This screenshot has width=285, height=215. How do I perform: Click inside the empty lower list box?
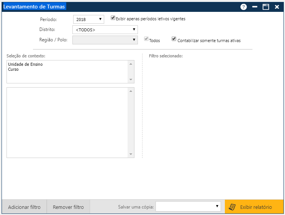click(x=67, y=122)
